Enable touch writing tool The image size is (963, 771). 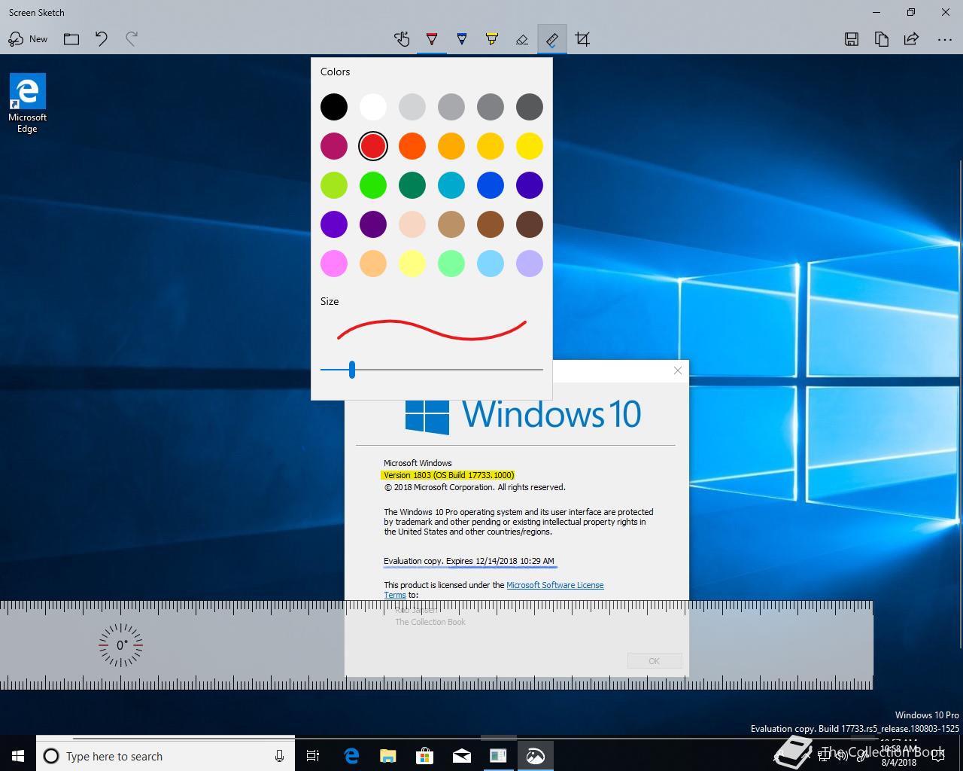click(402, 39)
